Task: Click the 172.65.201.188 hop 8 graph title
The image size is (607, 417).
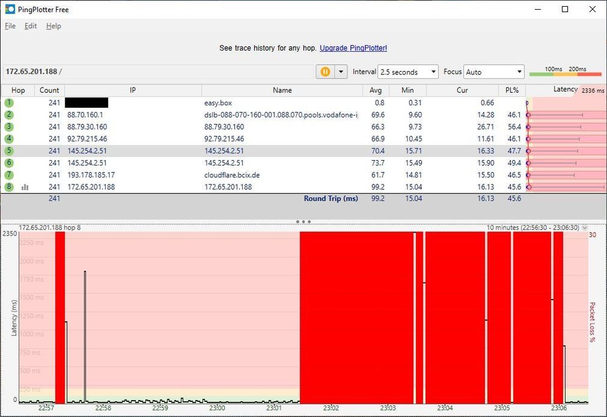Action: [49, 228]
